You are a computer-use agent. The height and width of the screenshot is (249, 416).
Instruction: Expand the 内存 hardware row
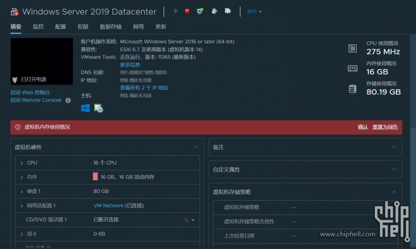[22, 177]
